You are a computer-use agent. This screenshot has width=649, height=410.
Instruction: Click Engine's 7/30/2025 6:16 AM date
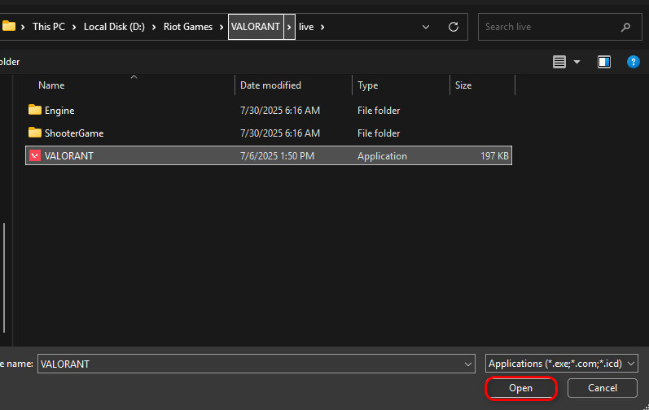280,111
